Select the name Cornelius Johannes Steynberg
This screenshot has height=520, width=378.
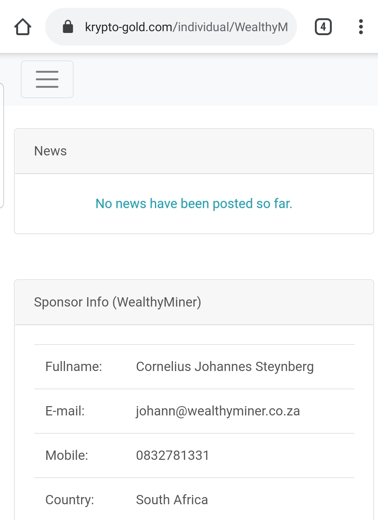pos(225,367)
